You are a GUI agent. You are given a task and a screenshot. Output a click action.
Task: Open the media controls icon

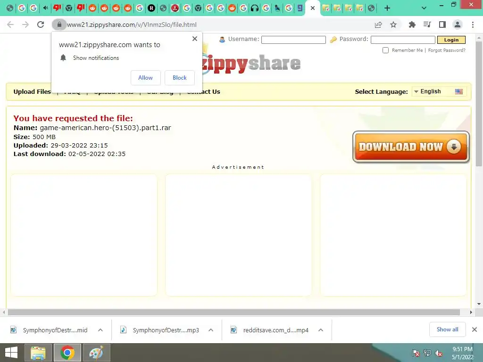tap(427, 25)
